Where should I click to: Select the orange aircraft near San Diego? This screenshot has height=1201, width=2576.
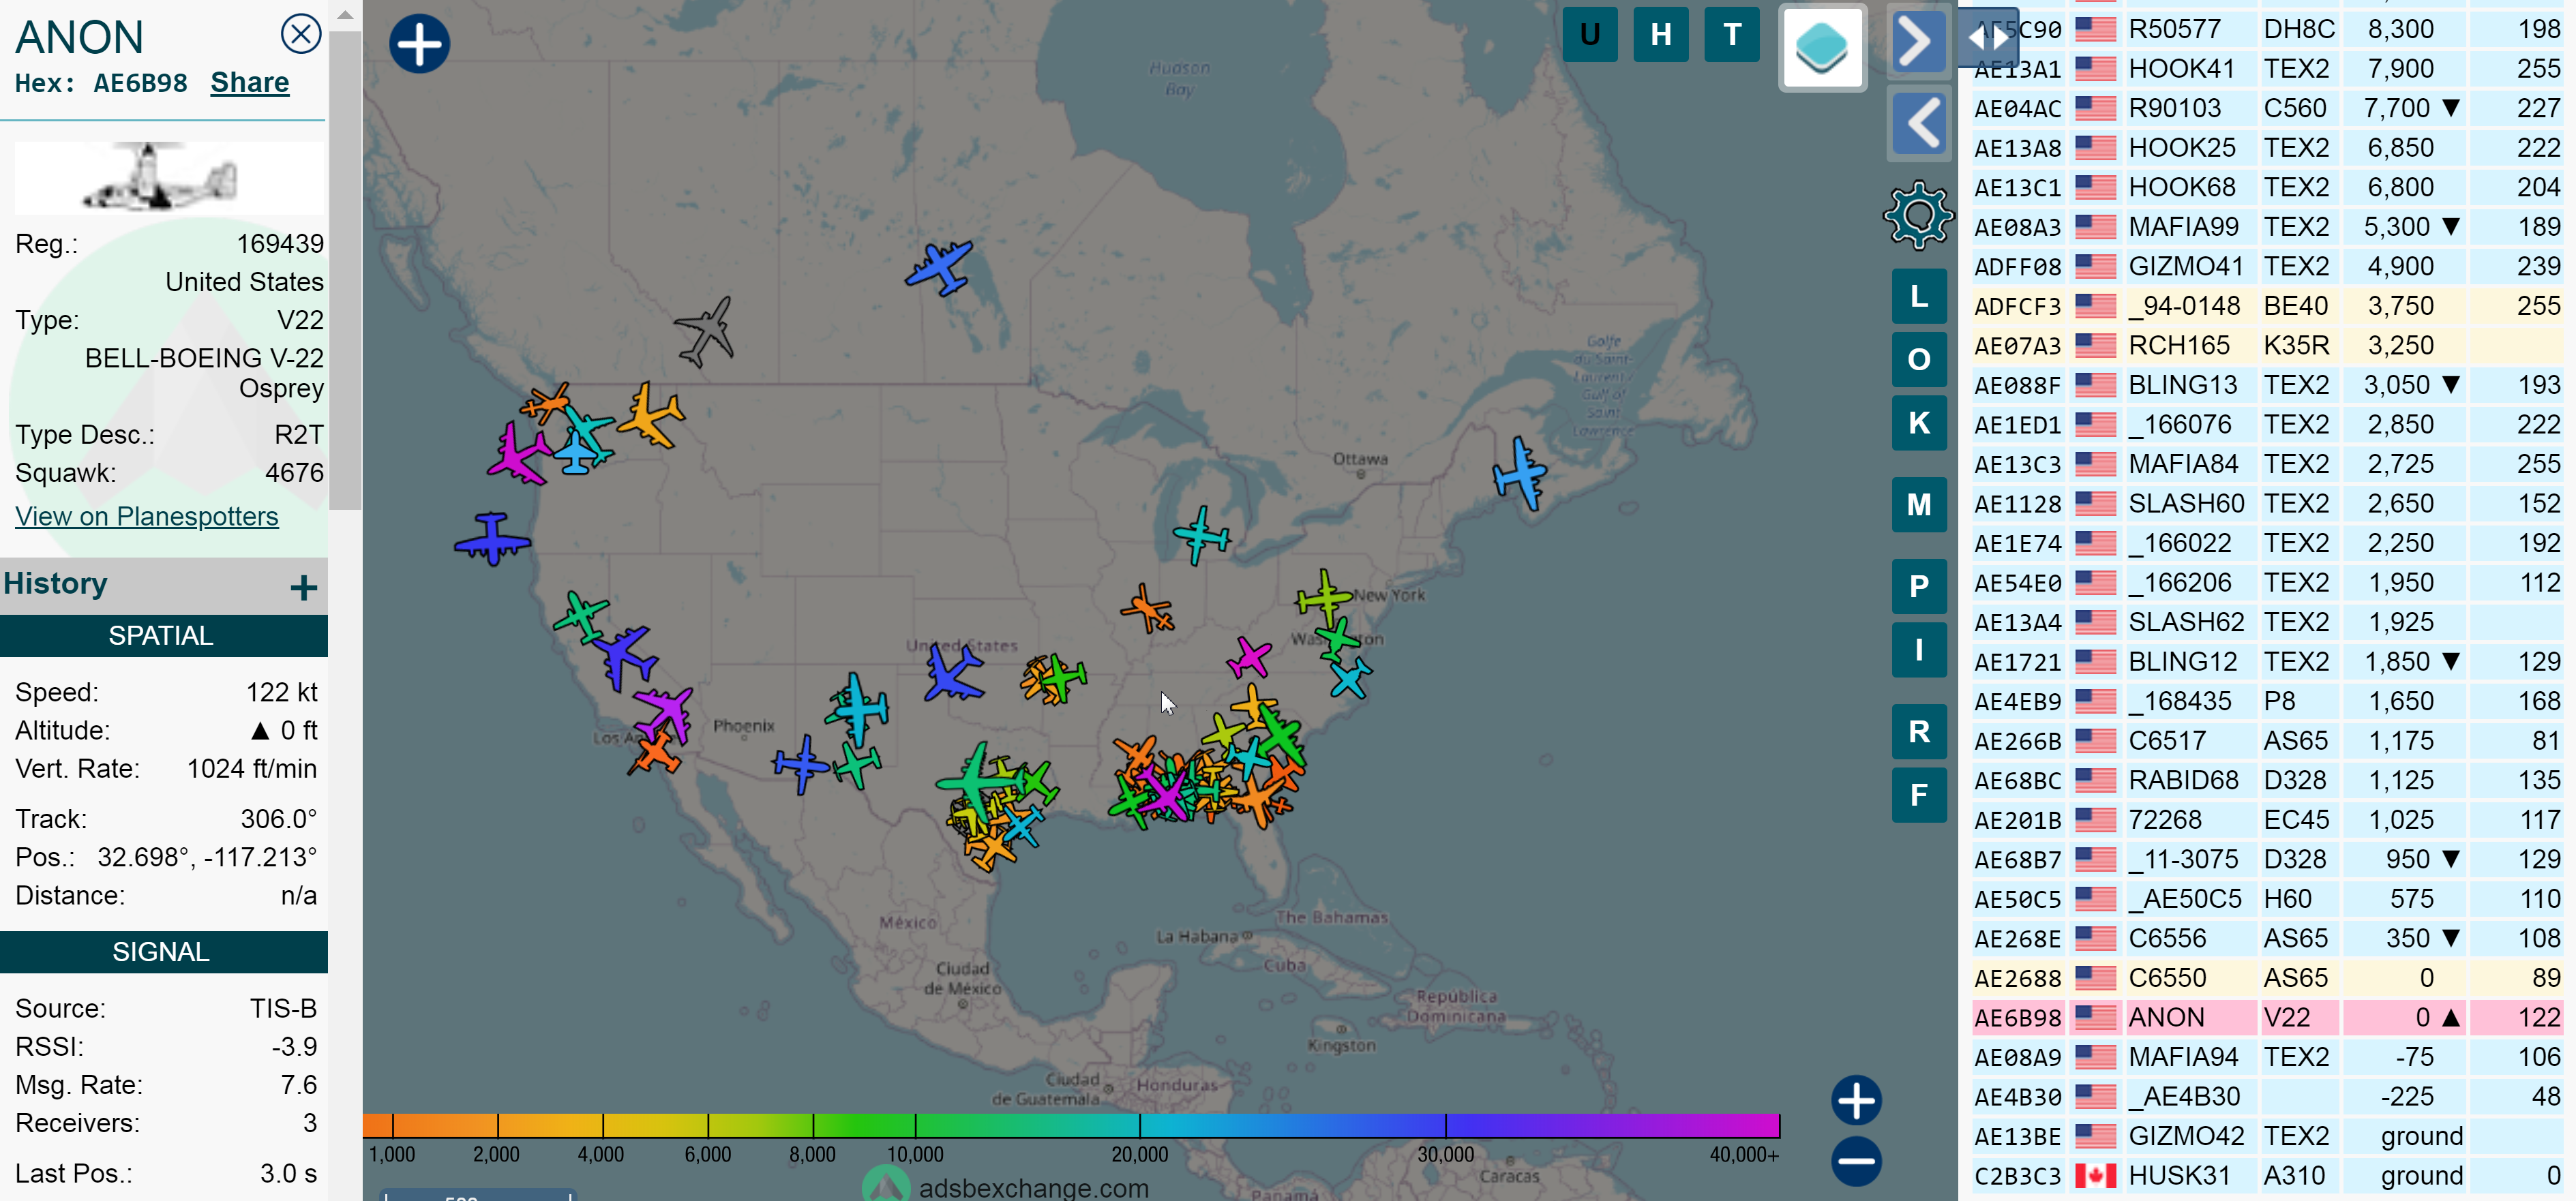point(655,752)
